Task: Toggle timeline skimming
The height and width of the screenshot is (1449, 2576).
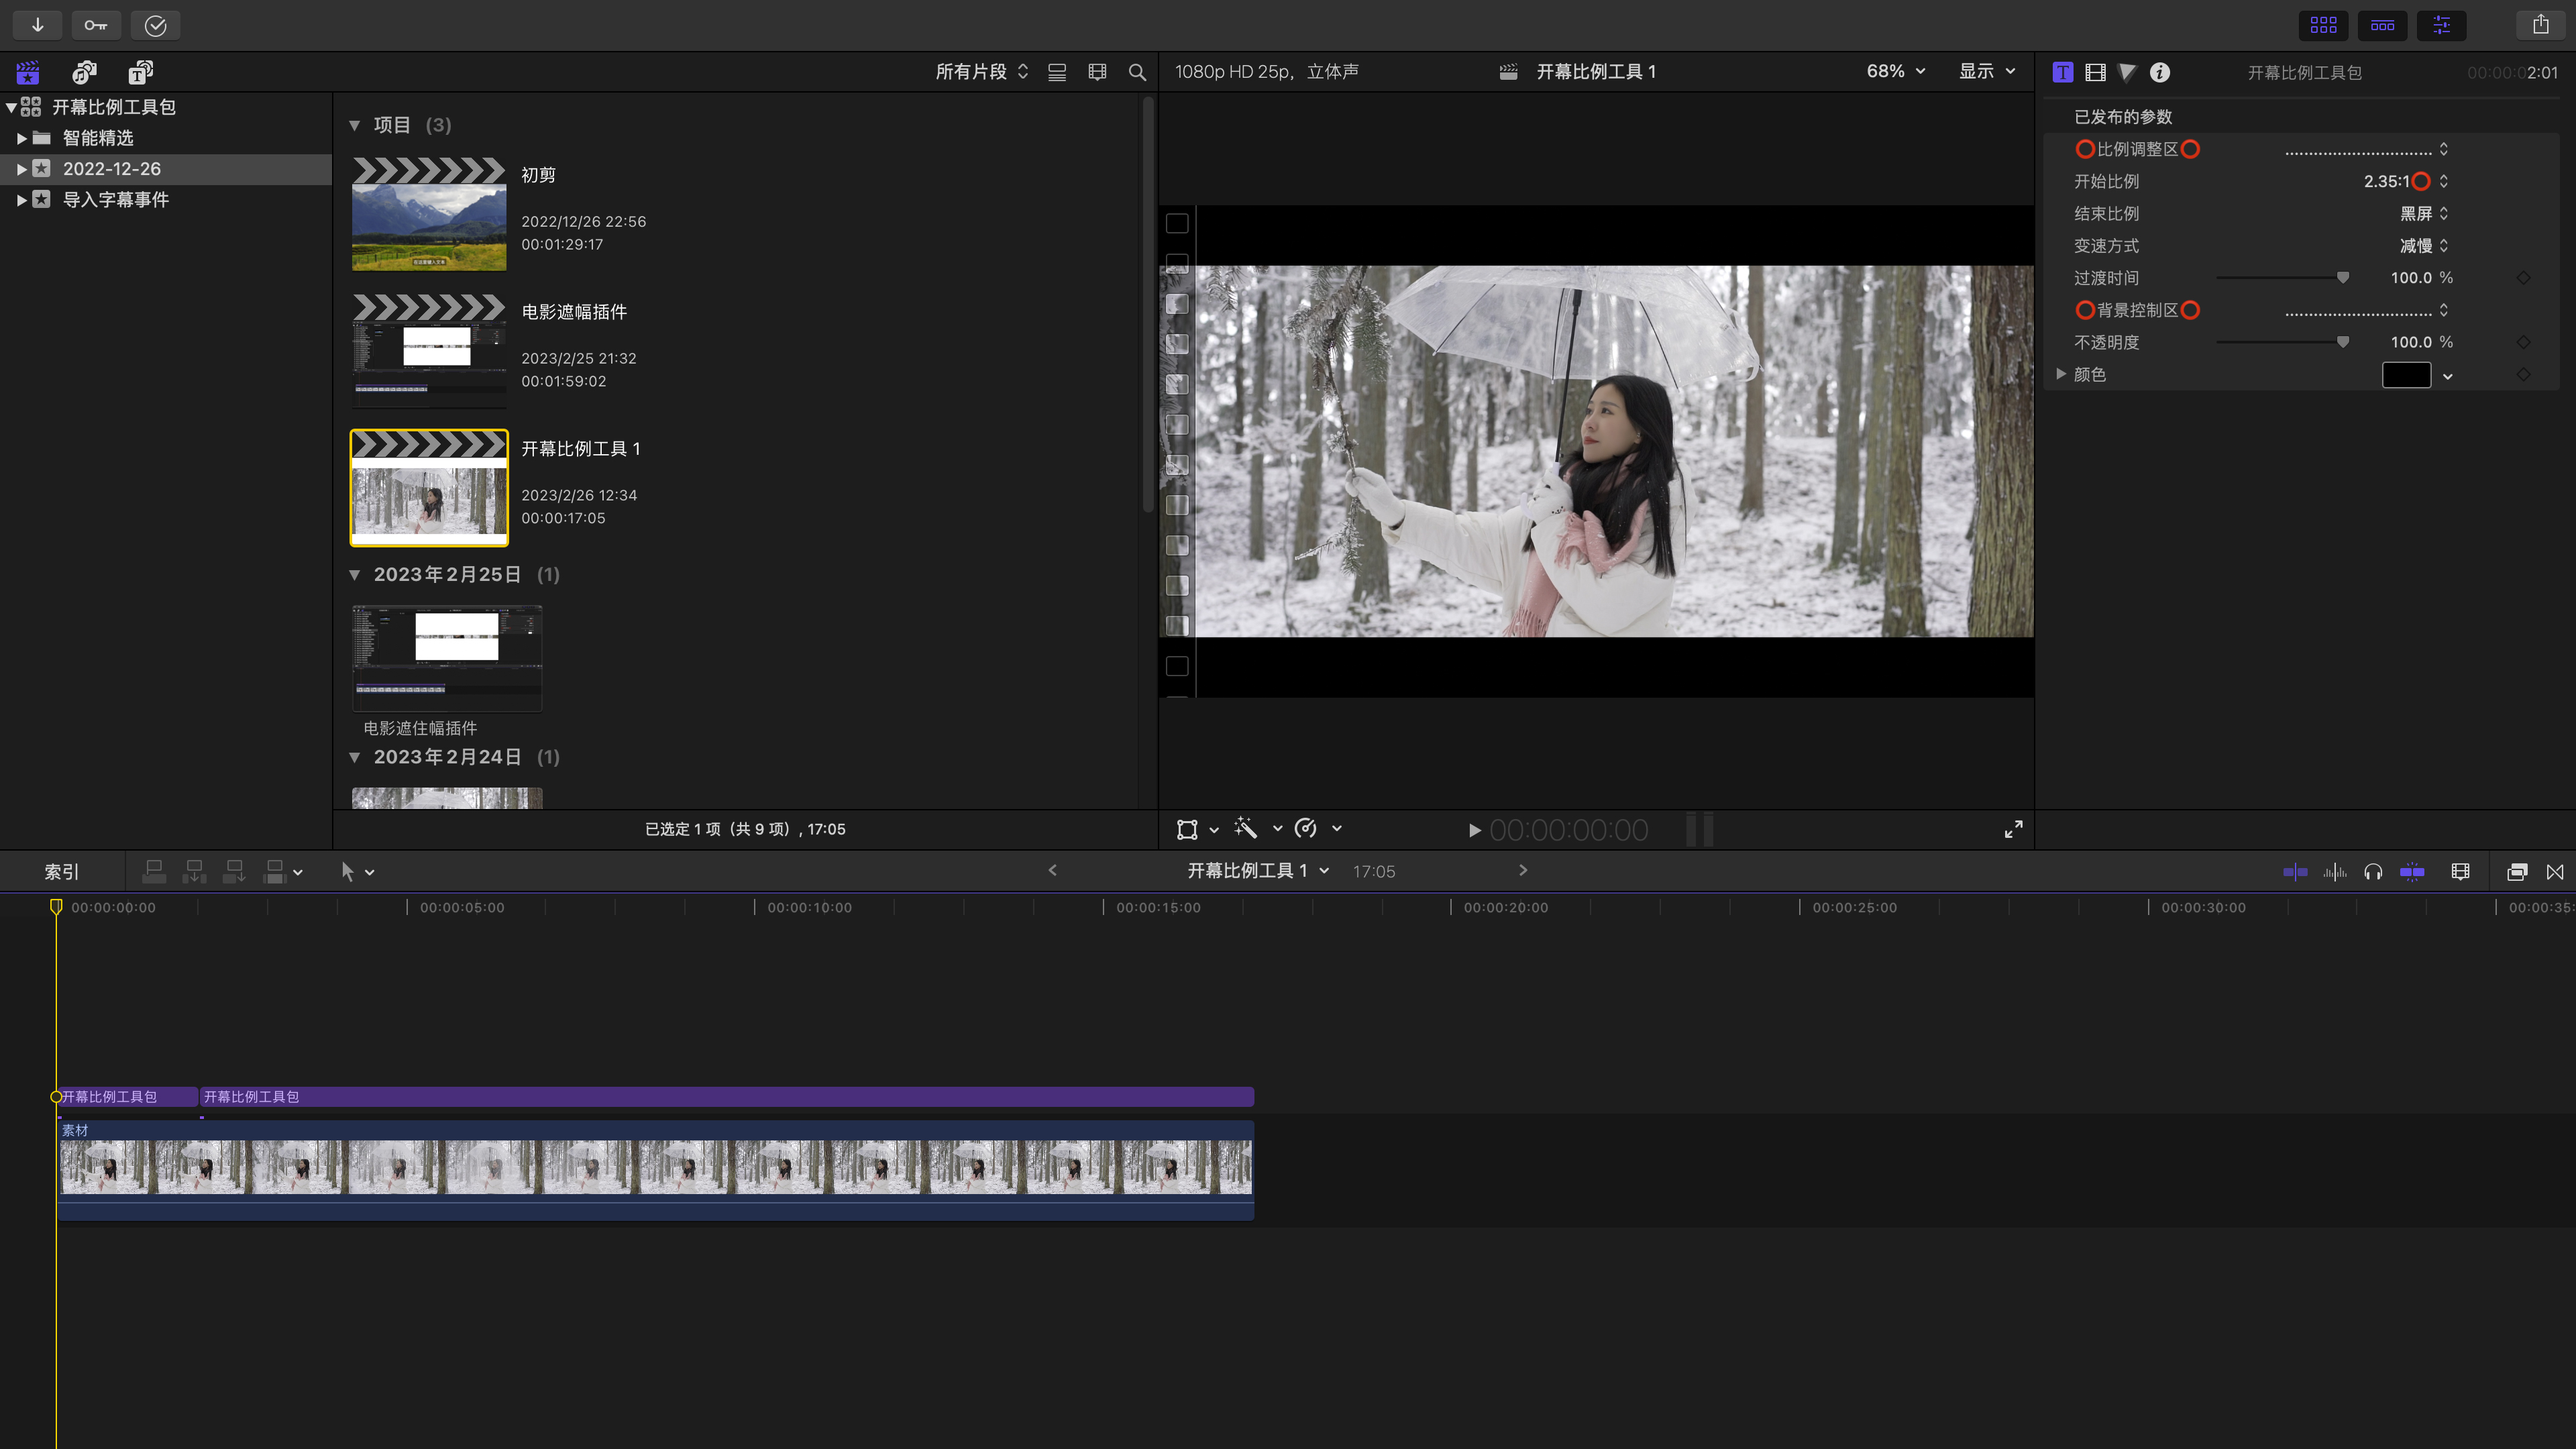Action: point(2295,872)
